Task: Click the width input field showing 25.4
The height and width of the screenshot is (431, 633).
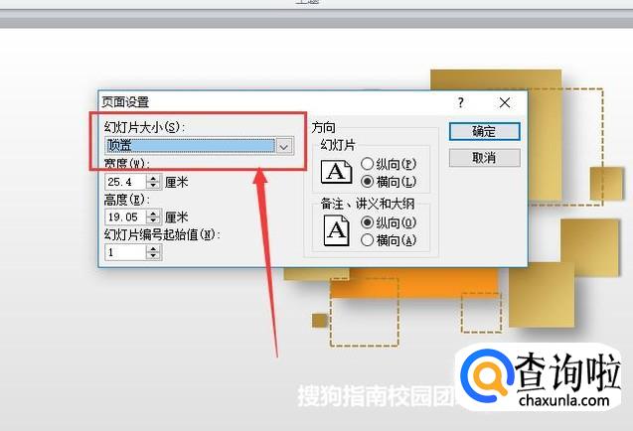Action: tap(125, 182)
